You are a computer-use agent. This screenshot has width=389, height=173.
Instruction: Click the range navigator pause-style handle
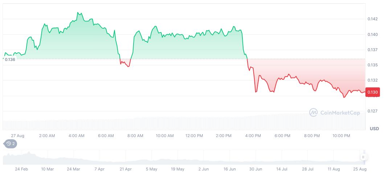pos(363,157)
